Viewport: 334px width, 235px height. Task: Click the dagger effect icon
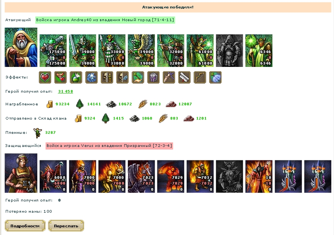(169, 77)
